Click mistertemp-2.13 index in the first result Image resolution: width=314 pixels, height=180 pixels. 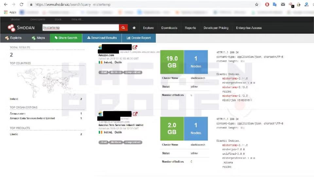235,87
